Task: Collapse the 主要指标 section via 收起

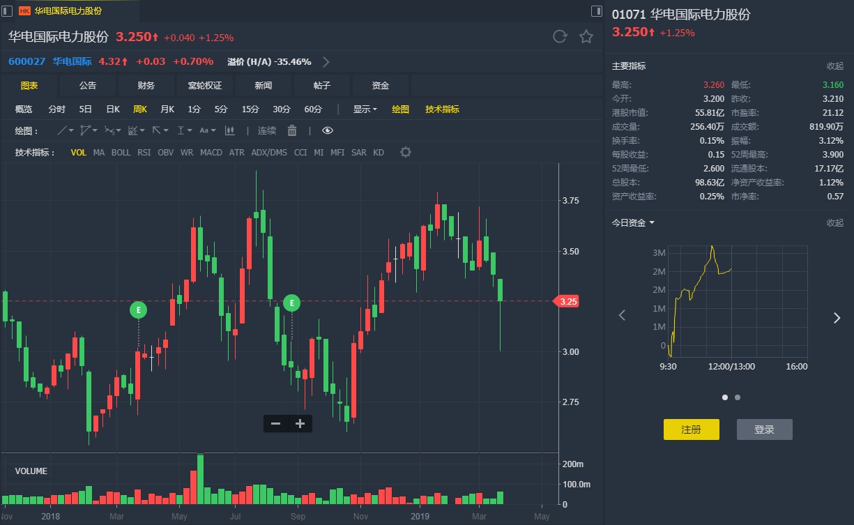Action: 834,66
